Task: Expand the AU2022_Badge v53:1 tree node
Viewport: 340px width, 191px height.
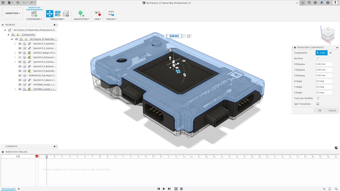Action: click(15, 53)
